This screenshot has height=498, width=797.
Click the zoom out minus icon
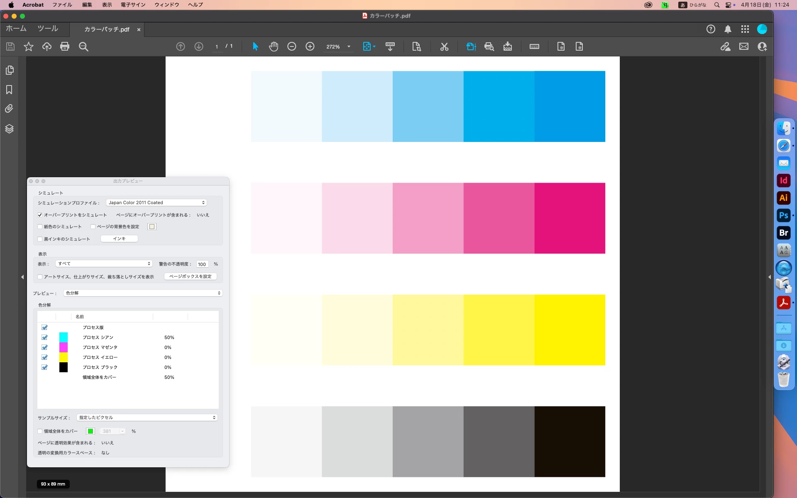[292, 46]
